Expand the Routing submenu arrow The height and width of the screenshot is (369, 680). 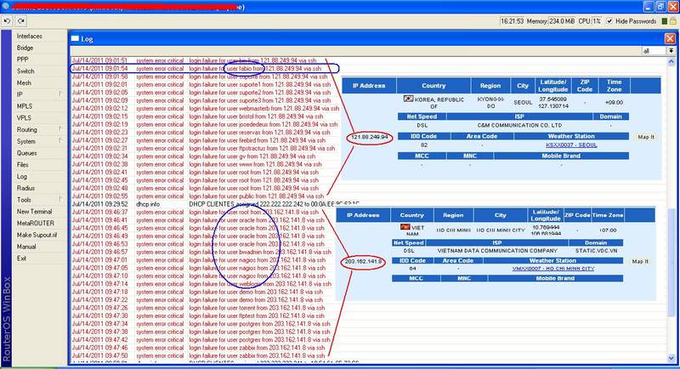[x=59, y=129]
